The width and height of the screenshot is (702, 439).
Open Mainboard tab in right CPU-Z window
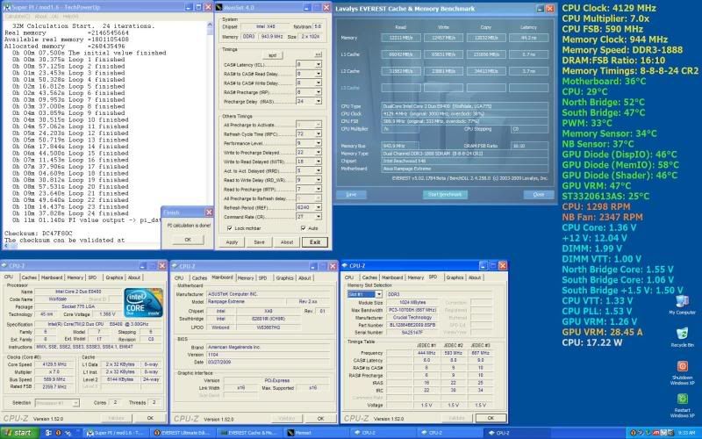[392, 277]
